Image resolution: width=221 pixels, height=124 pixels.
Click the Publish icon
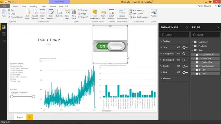(x=153, y=13)
